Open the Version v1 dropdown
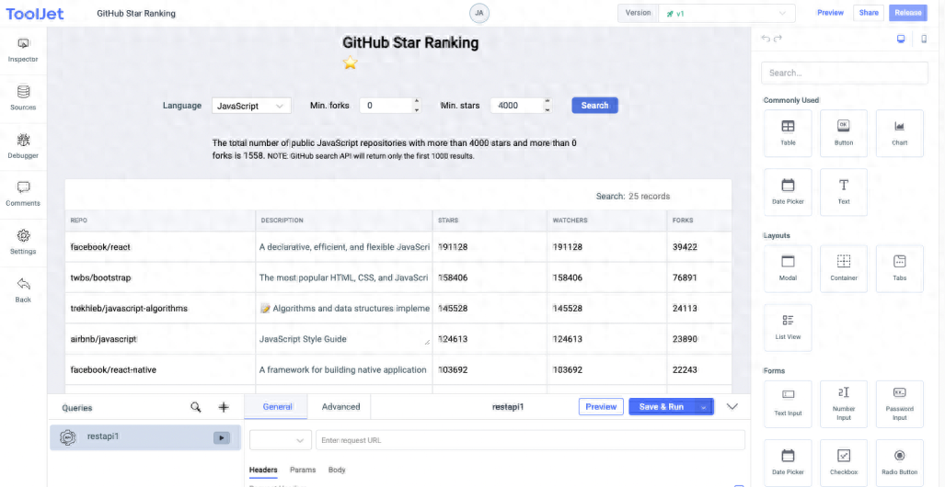This screenshot has height=487, width=945. 726,13
